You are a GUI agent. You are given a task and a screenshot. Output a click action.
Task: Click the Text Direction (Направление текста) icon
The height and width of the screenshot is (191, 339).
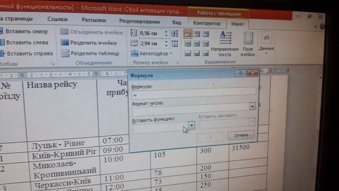point(226,38)
